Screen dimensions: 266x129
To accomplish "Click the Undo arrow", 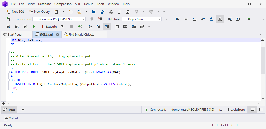I will 136,12.
